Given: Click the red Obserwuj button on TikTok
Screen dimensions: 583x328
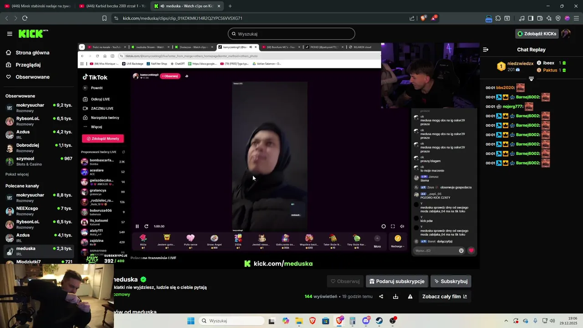Looking at the screenshot, I should [171, 76].
